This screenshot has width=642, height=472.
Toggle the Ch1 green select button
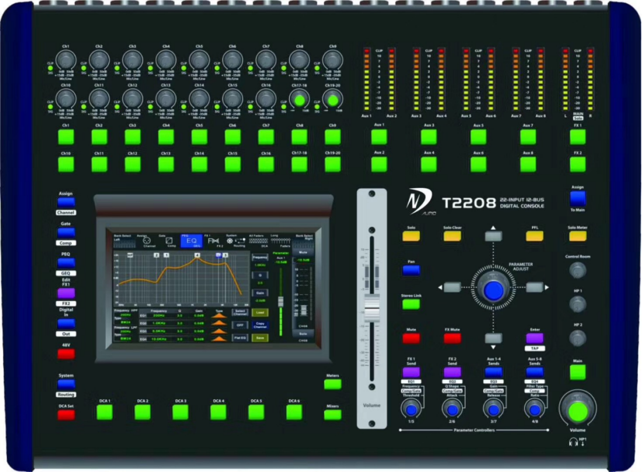[66, 137]
